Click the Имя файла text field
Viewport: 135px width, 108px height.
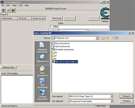90,96
